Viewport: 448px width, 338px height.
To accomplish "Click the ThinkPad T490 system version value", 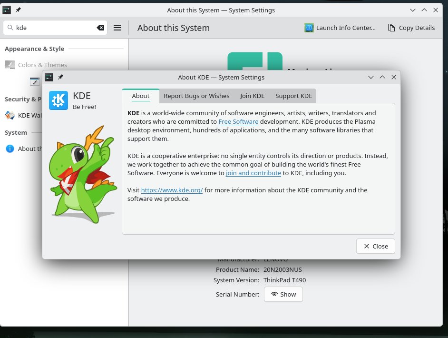I will pyautogui.click(x=284, y=280).
